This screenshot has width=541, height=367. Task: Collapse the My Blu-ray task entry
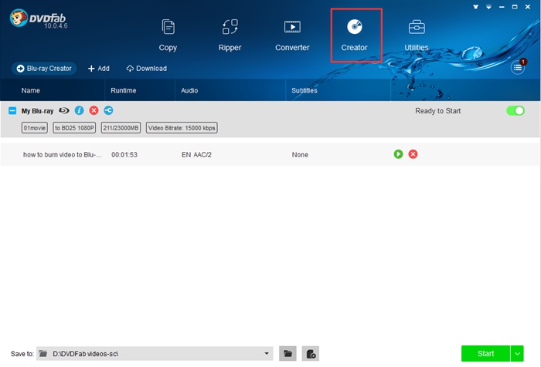pos(12,111)
